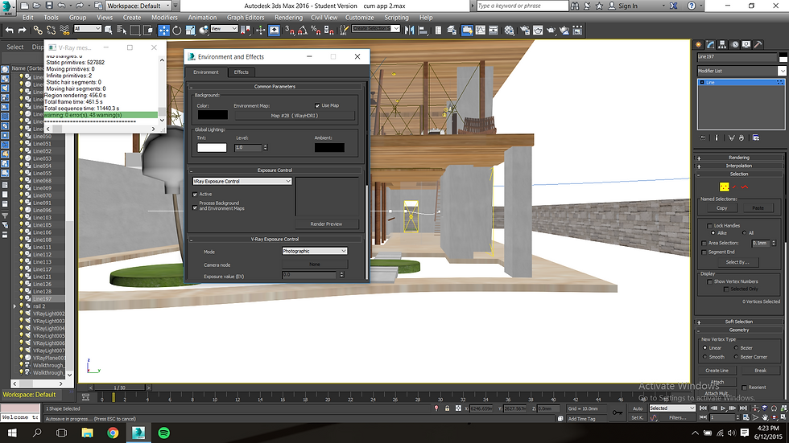Image resolution: width=789 pixels, height=443 pixels.
Task: Click Render Production teapot icon
Action: [551, 30]
